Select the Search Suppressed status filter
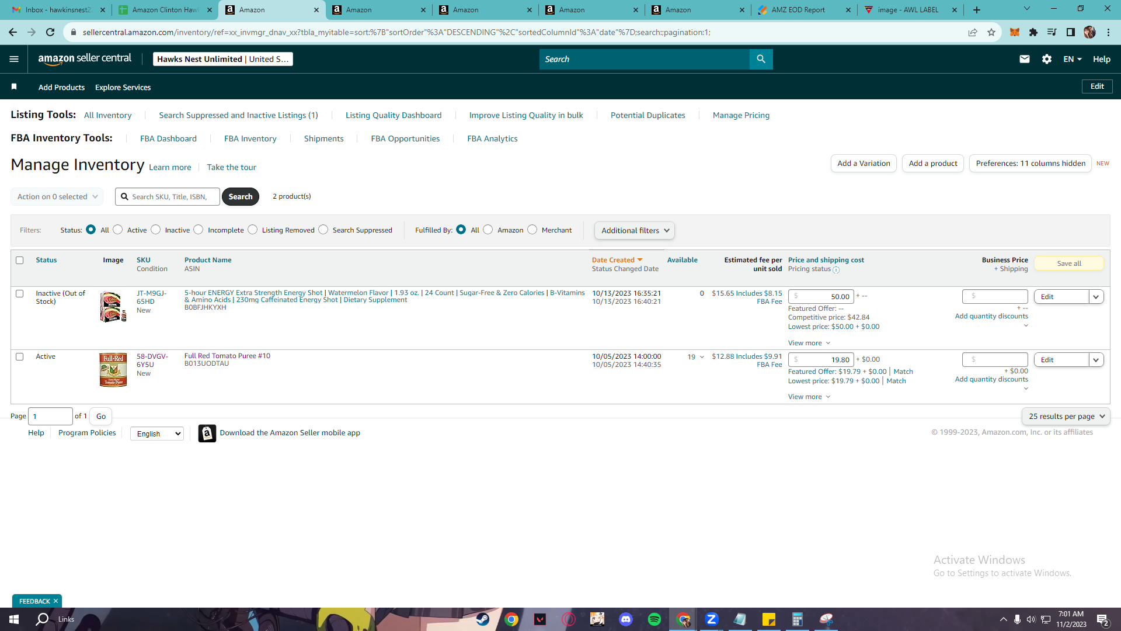This screenshot has width=1121, height=631. click(x=323, y=230)
